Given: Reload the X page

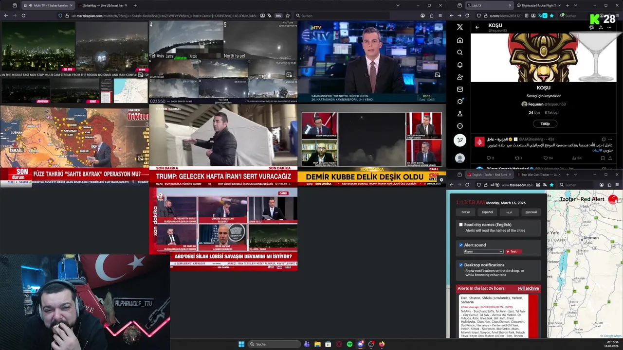Looking at the screenshot, I should coord(467,16).
